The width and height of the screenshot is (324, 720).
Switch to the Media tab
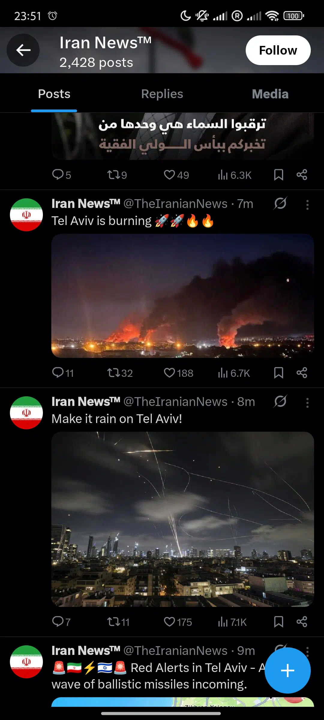(x=270, y=94)
